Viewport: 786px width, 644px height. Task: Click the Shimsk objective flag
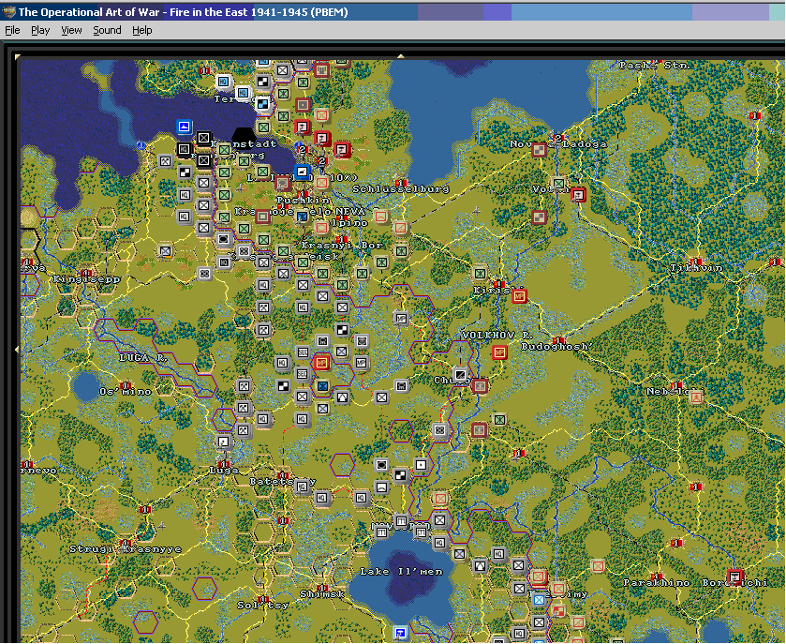322,588
